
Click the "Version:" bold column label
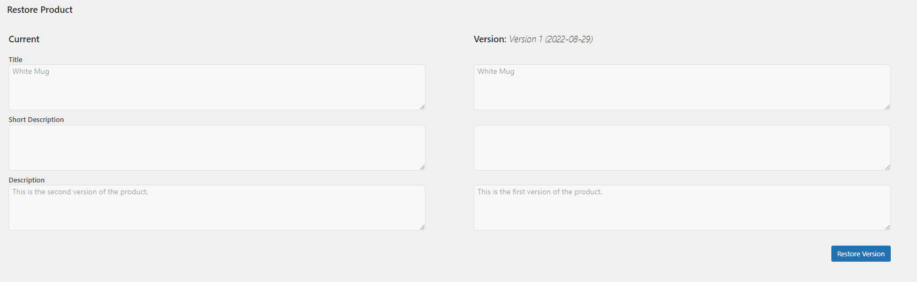coord(490,39)
